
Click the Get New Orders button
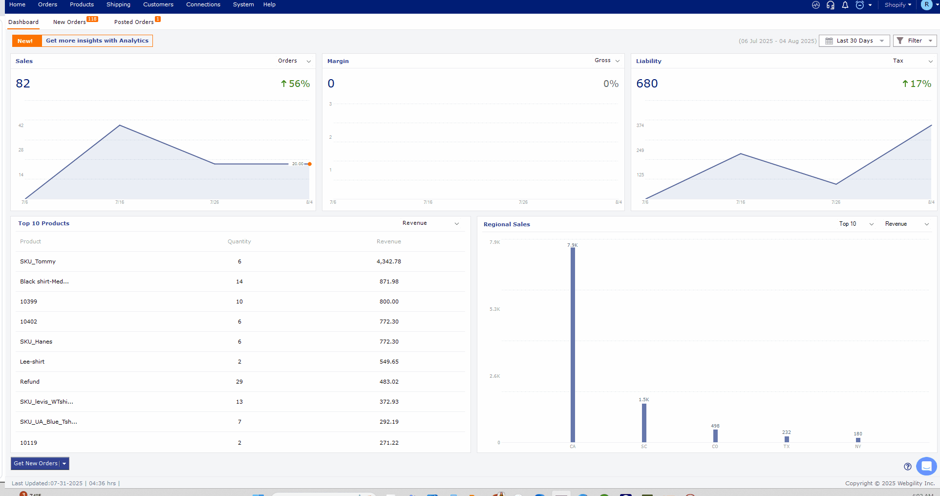point(36,463)
